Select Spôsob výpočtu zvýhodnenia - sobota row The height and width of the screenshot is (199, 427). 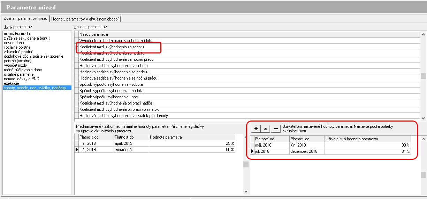[249, 84]
